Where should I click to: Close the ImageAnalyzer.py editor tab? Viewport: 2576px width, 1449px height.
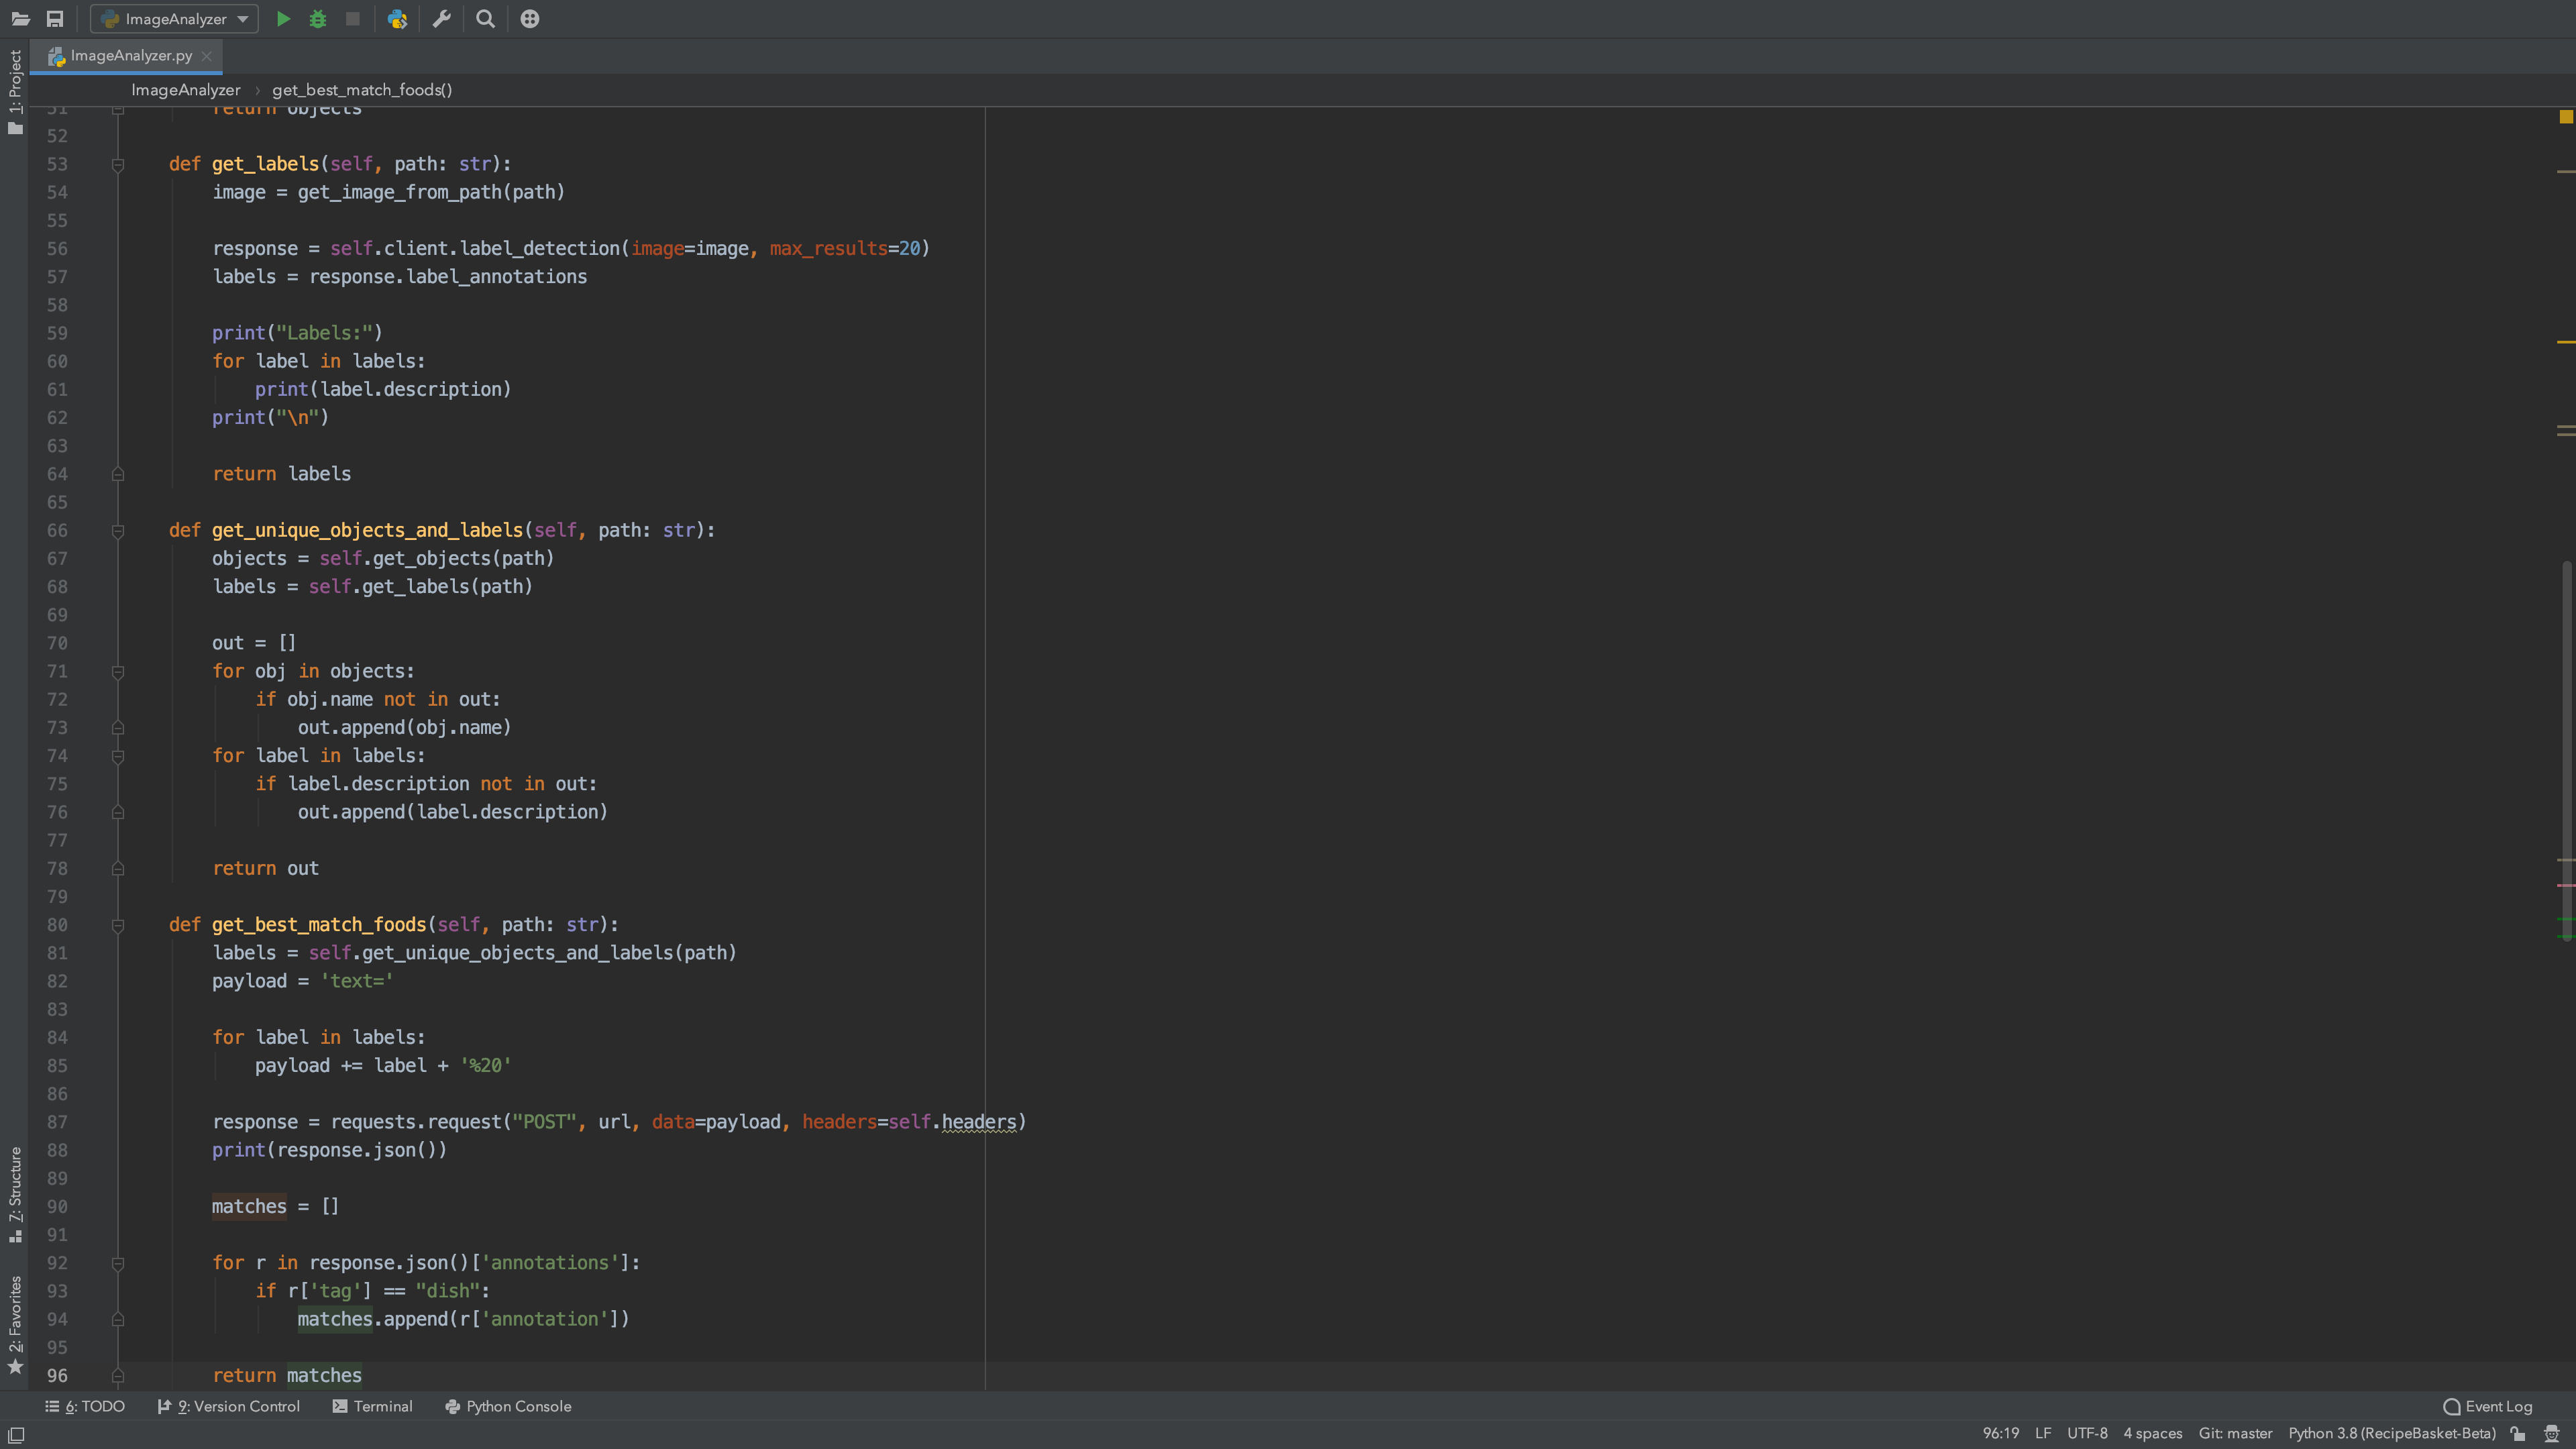point(206,56)
